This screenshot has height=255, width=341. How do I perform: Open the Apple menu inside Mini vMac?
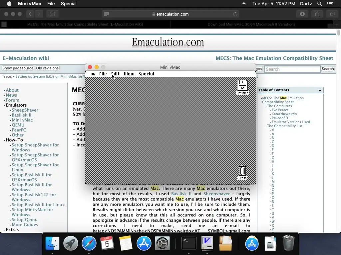point(93,74)
